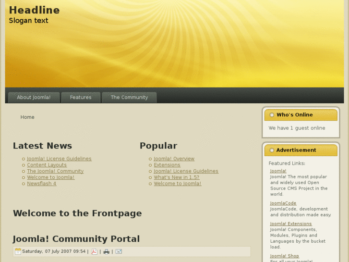This screenshot has width=349, height=262.
Task: Click the Featured Links: label
Action: pyautogui.click(x=287, y=163)
